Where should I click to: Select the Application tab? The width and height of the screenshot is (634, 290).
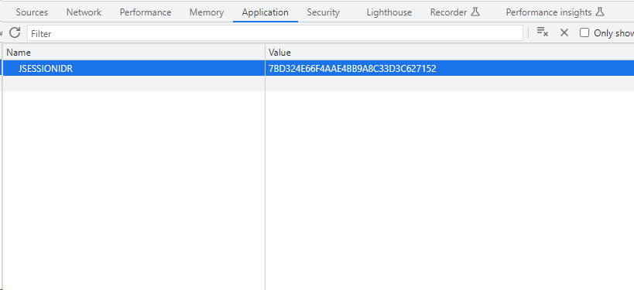(266, 12)
